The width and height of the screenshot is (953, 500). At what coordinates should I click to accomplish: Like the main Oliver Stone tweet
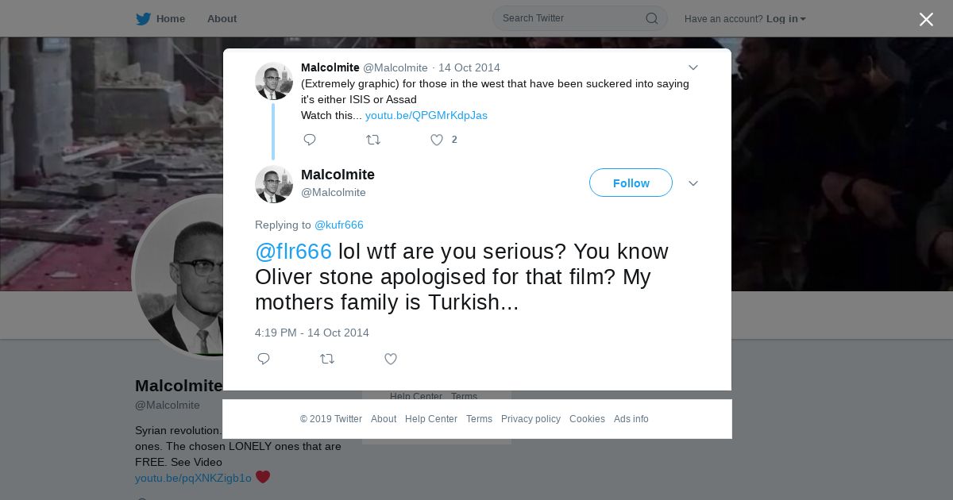tap(391, 359)
